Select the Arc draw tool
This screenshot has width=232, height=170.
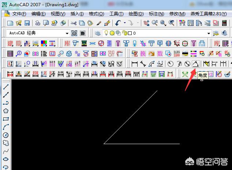[x=6, y=127]
